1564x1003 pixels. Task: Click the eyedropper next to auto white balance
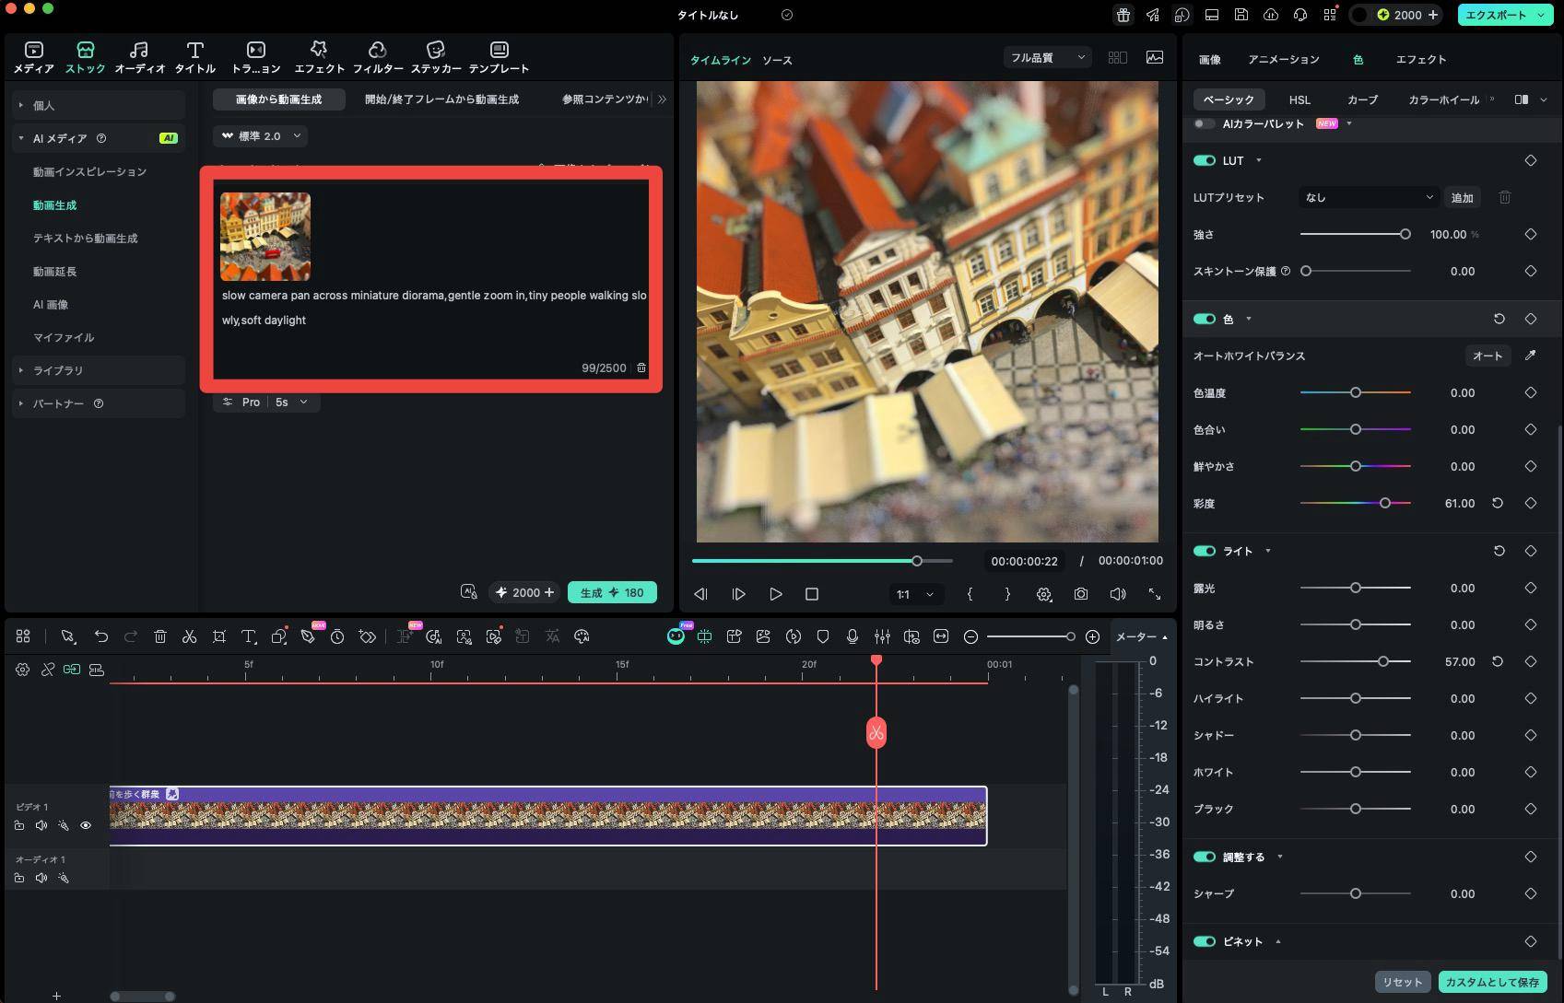1530,356
